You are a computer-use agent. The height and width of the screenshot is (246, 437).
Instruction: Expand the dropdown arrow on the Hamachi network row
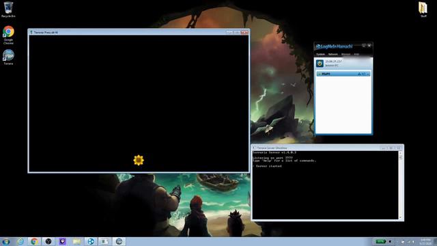pos(368,74)
